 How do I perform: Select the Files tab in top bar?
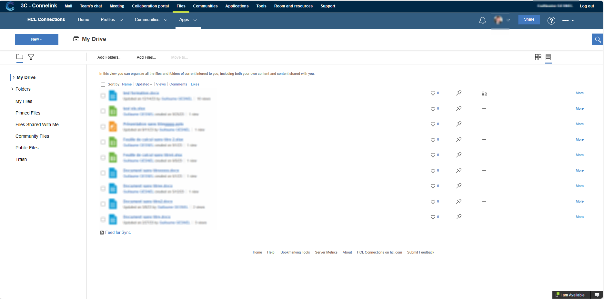pyautogui.click(x=181, y=6)
